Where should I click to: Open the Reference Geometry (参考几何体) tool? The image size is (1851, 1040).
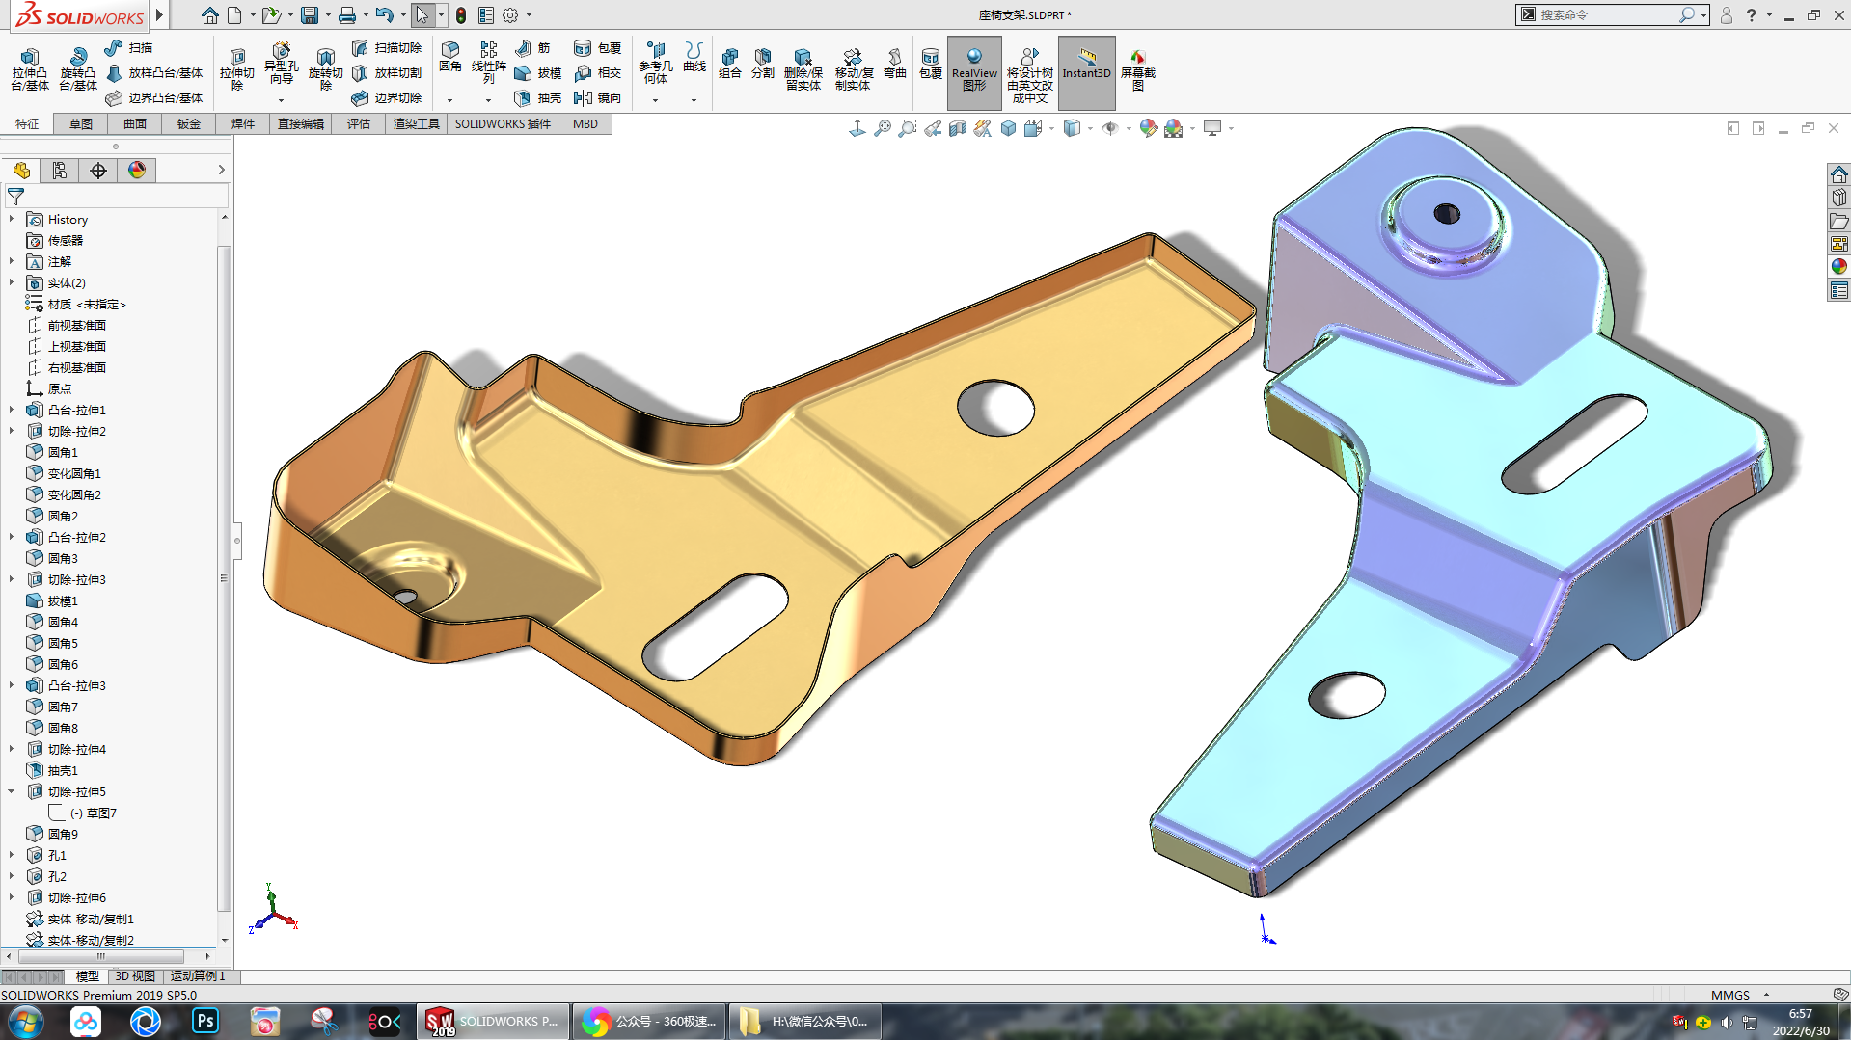(x=656, y=63)
